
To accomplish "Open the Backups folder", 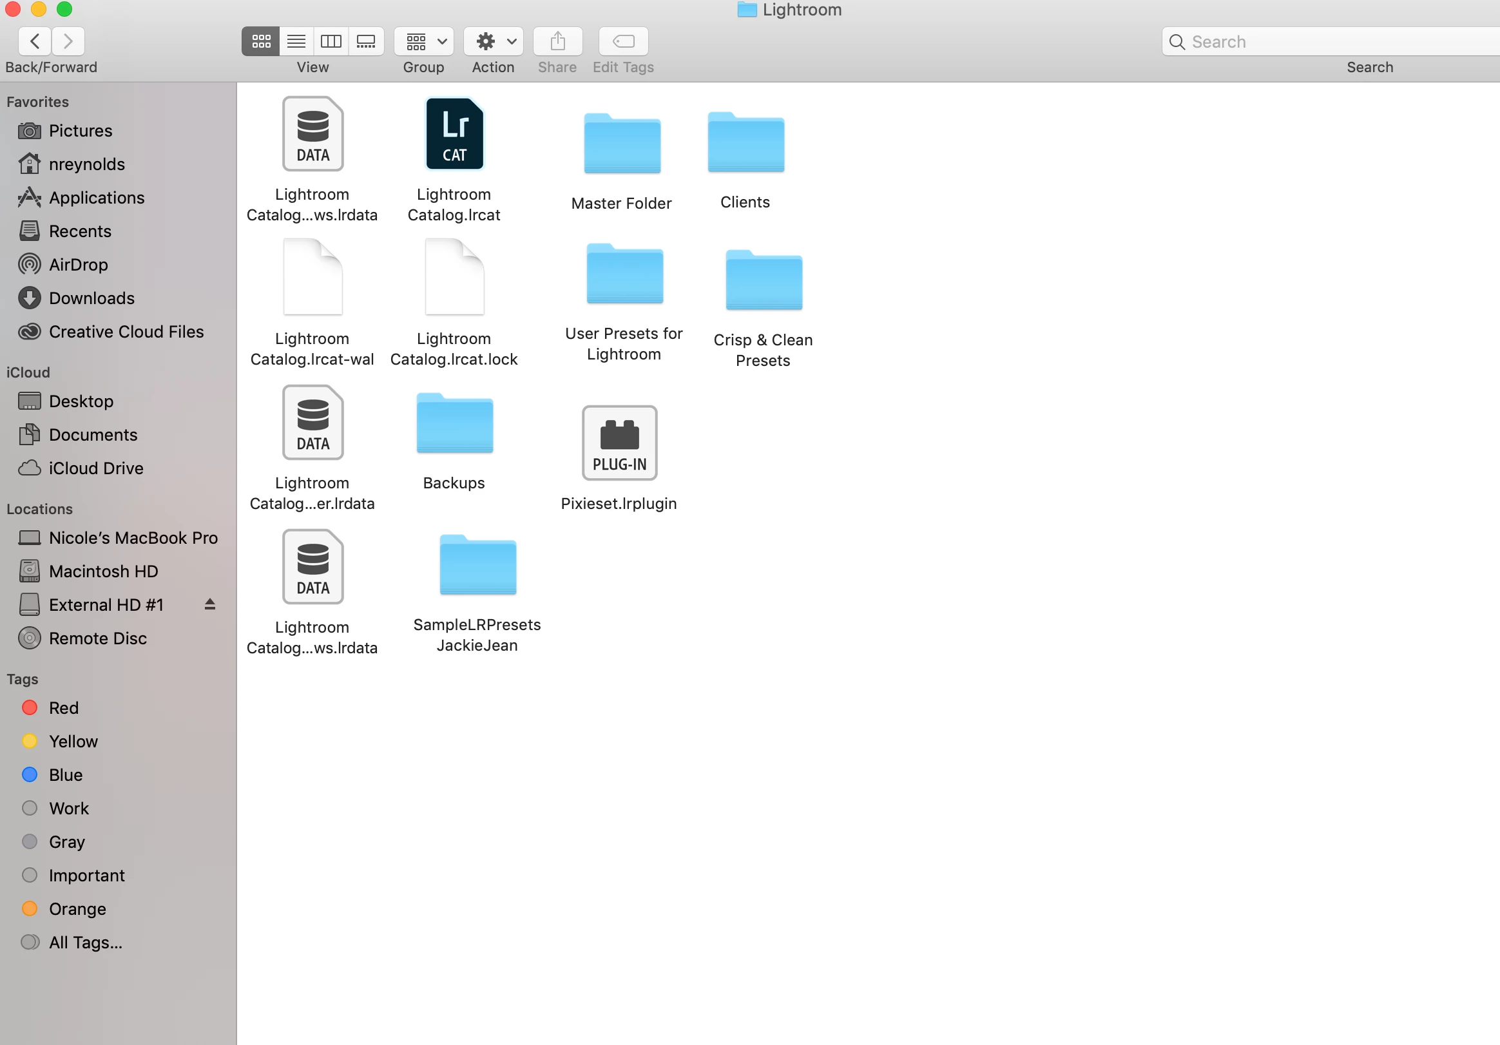I will click(454, 425).
